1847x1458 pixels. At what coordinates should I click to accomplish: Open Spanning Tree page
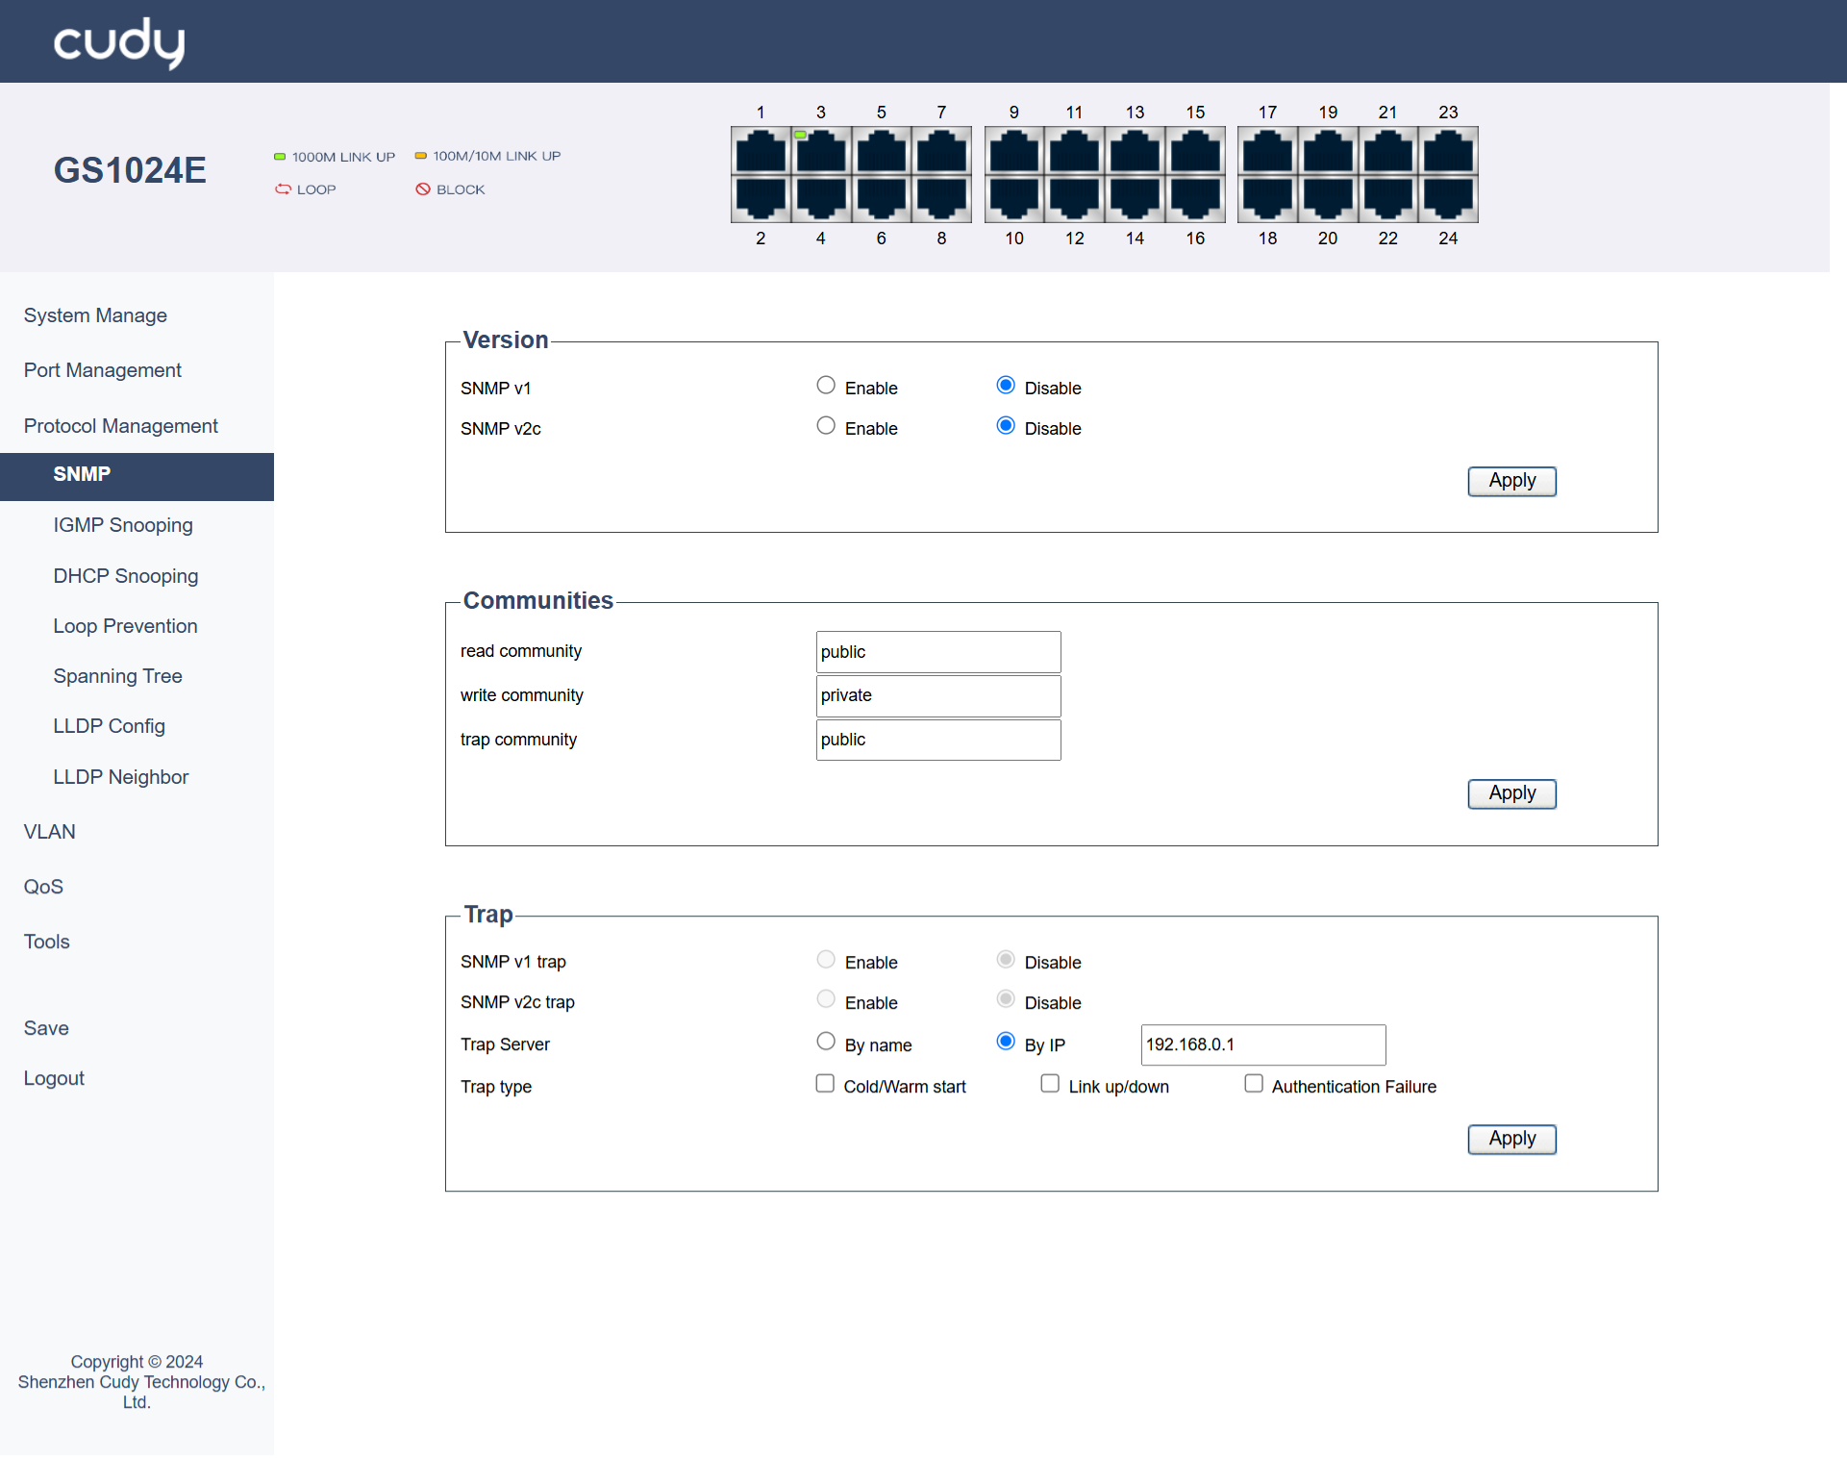pyautogui.click(x=117, y=676)
